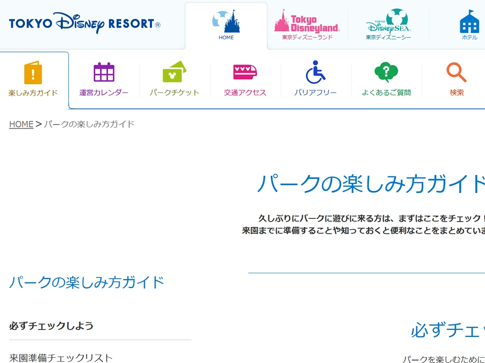This screenshot has height=363, width=485.
Task: Select 楽しみ方ガイド menu label
Action: (33, 93)
